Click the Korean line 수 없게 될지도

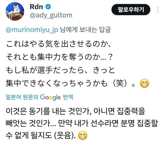coord(41,135)
